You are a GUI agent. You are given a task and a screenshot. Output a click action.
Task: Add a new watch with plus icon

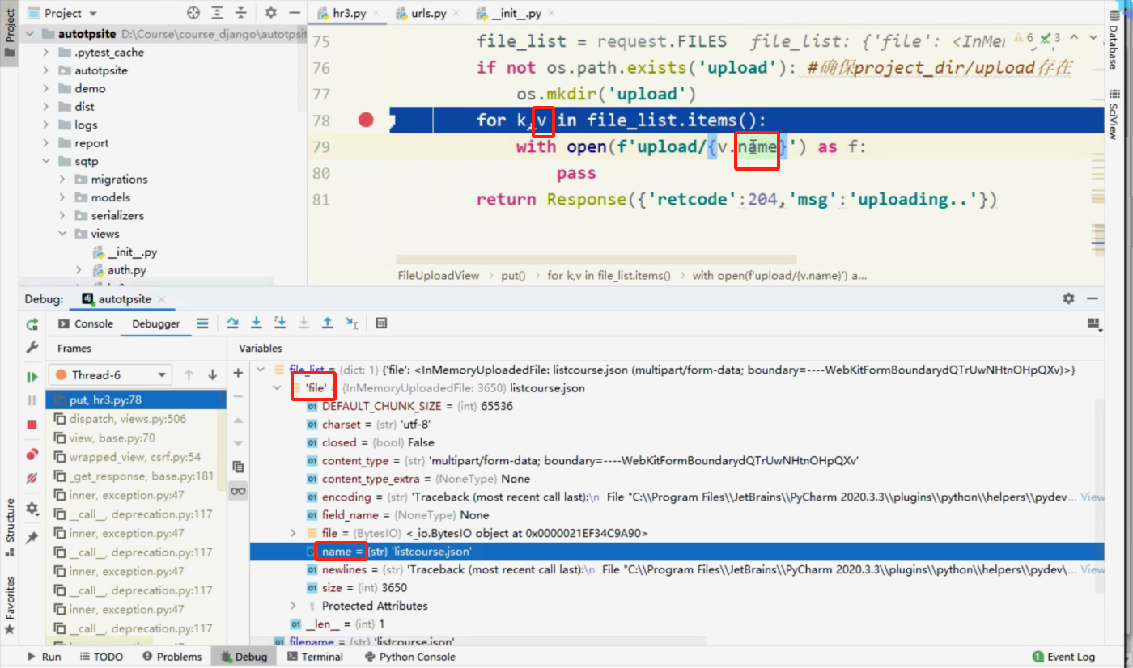(x=238, y=374)
